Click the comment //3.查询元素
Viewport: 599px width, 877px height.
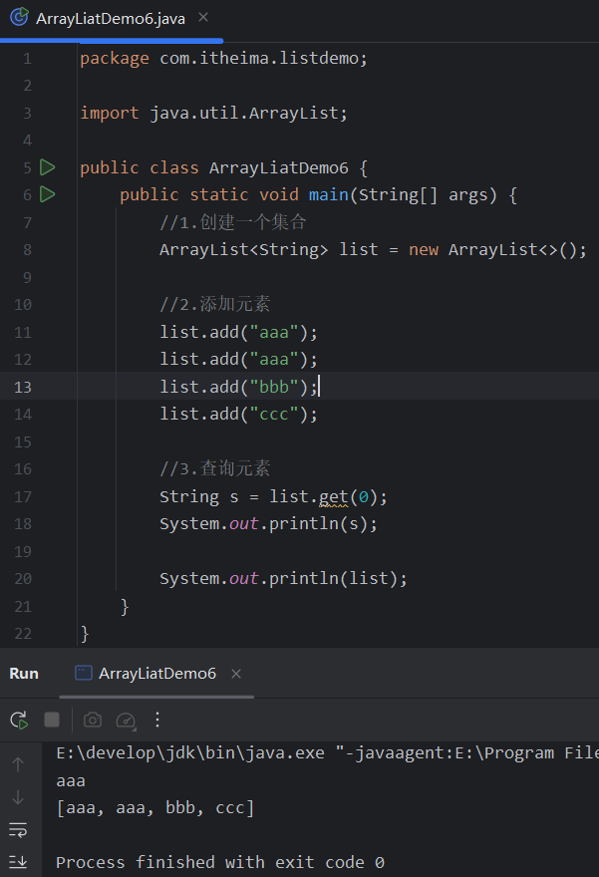click(214, 468)
